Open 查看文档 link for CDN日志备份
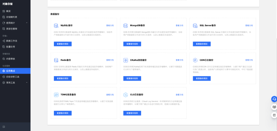277x131 pixels. 249,60
